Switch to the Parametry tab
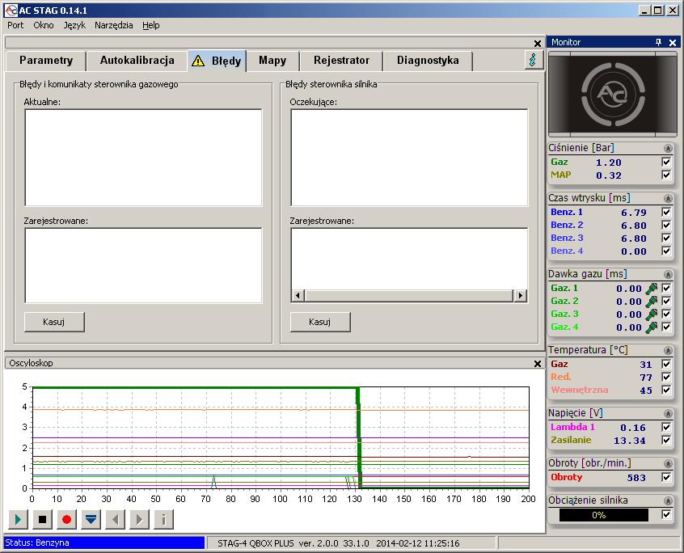684x553 pixels. point(46,61)
